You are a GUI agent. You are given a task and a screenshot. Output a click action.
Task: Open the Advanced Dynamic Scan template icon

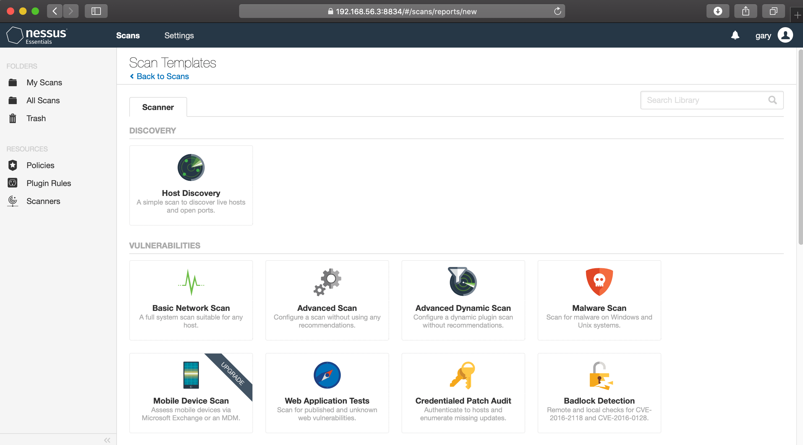click(463, 282)
